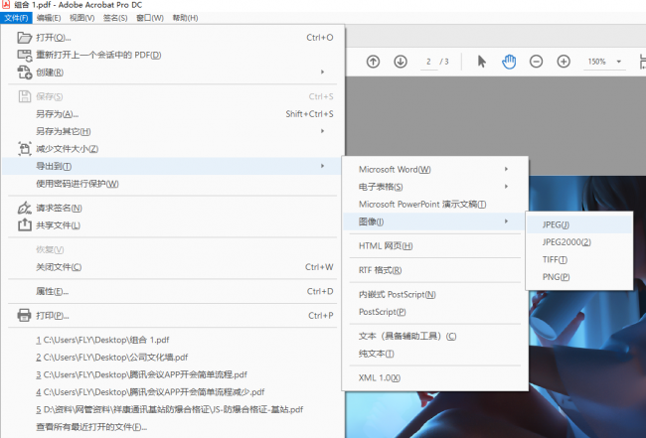
Task: Click the 请求签名 pen icon
Action: pos(24,208)
